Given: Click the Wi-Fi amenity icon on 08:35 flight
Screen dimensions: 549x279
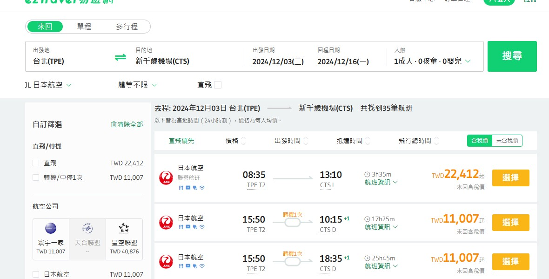Looking at the screenshot, I should 202,188.
